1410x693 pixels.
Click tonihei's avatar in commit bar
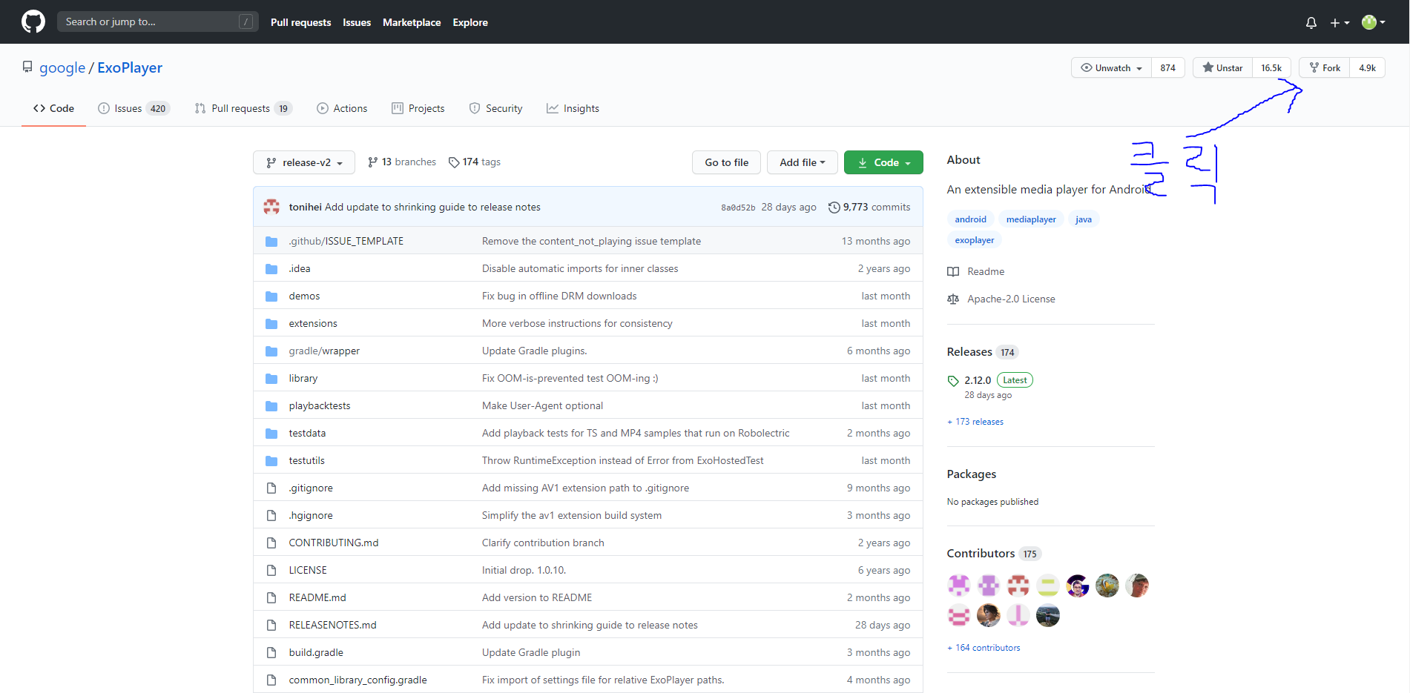click(x=271, y=207)
